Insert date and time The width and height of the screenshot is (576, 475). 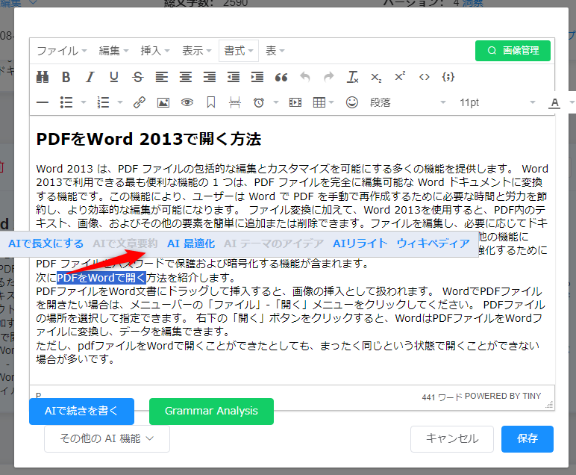coord(259,102)
